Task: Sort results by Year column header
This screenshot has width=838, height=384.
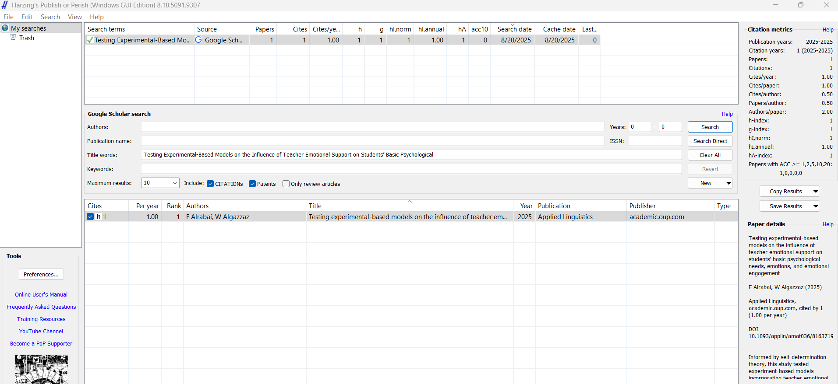Action: tap(524, 206)
